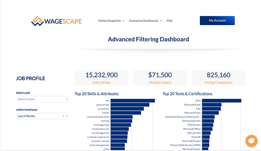Image resolution: width=261 pixels, height=151 pixels.
Task: Click the 'Microsoft Excel' bar
Action: point(212,105)
